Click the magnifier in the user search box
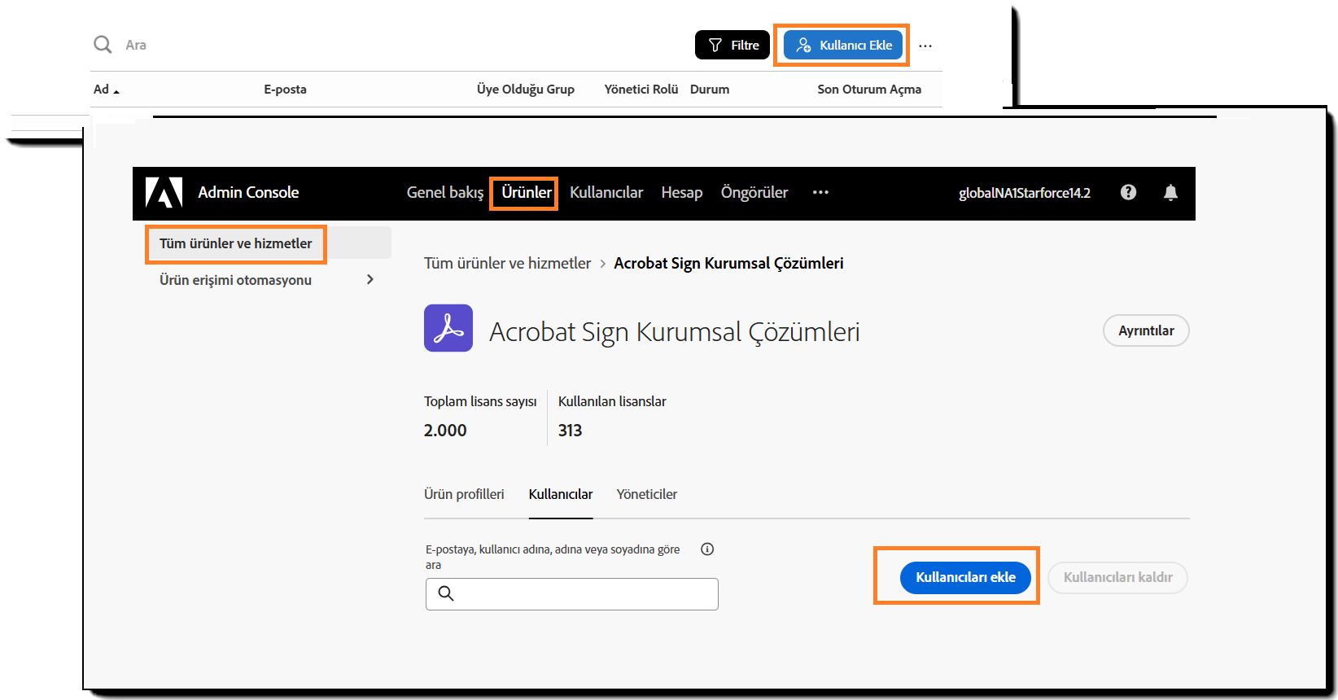This screenshot has height=700, width=1338. tap(446, 593)
